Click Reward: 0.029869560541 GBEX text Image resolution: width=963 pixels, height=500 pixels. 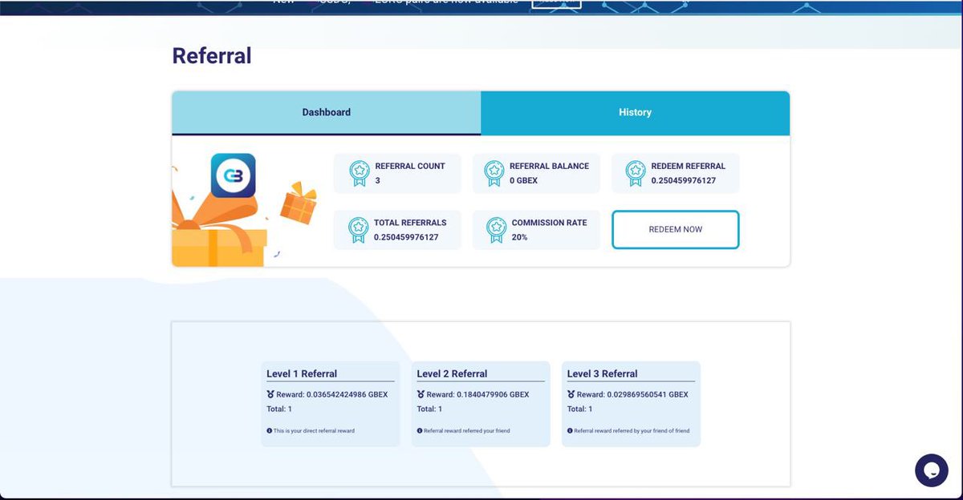(632, 394)
